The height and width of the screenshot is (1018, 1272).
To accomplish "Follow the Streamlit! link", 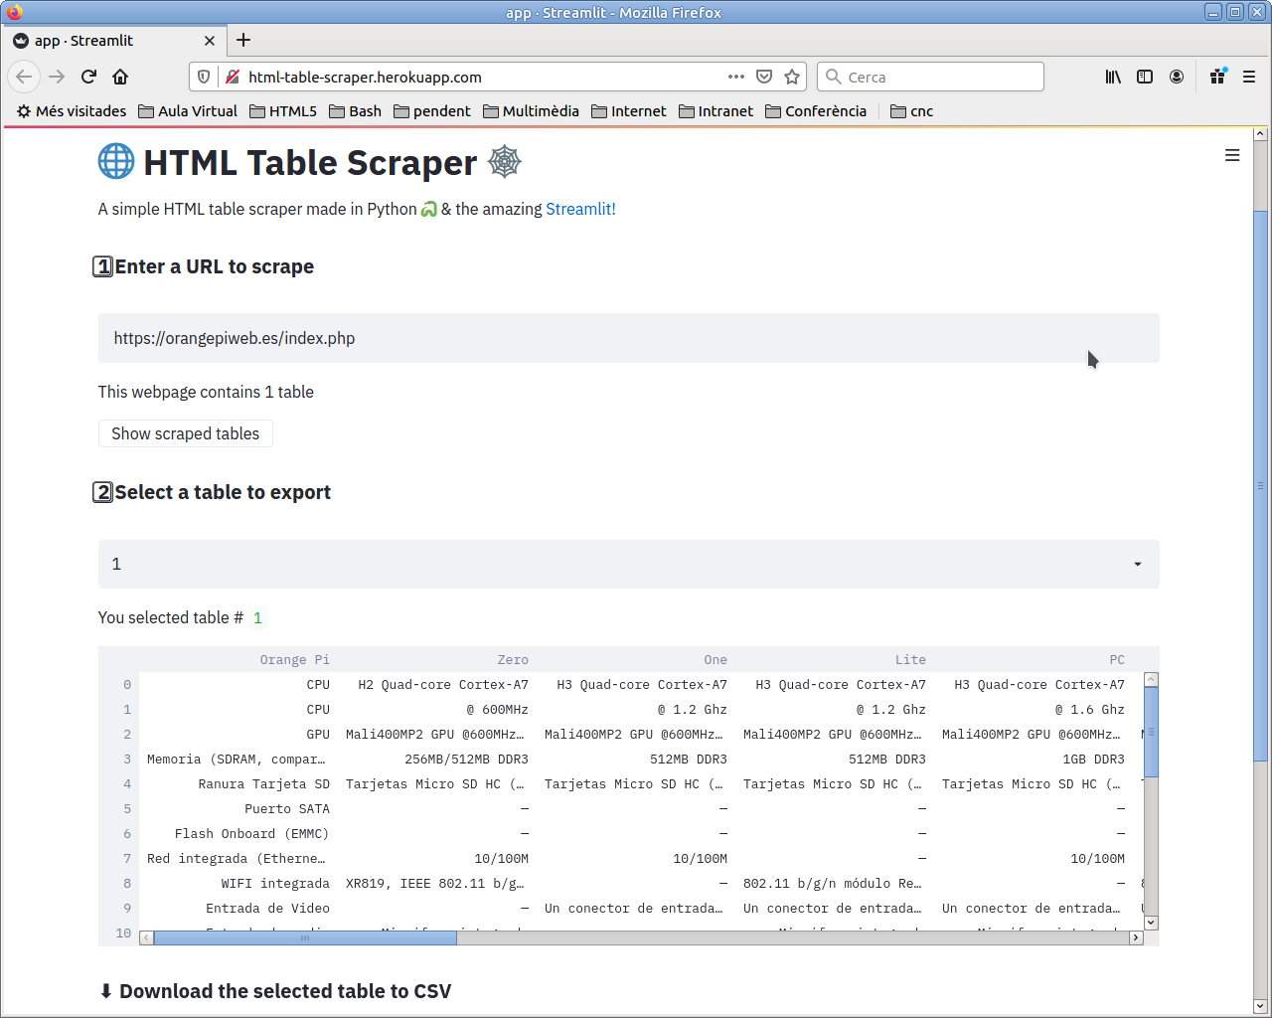I will pyautogui.click(x=580, y=209).
